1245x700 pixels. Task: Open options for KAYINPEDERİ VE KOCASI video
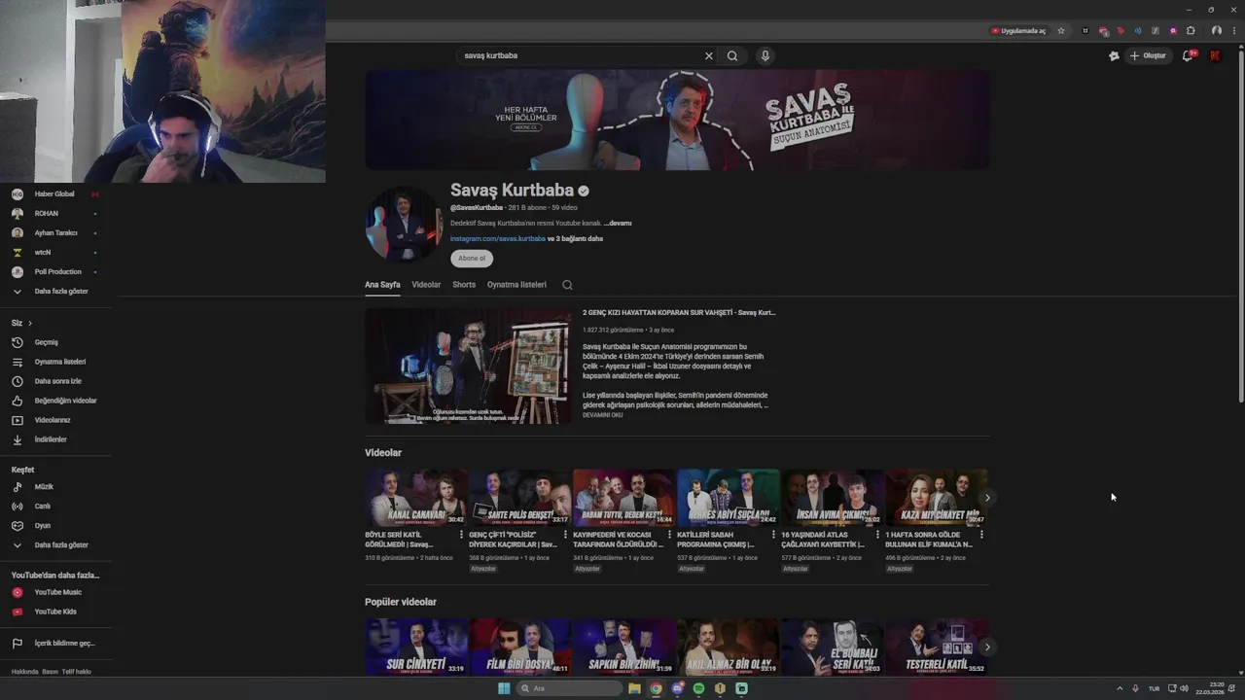tap(669, 535)
